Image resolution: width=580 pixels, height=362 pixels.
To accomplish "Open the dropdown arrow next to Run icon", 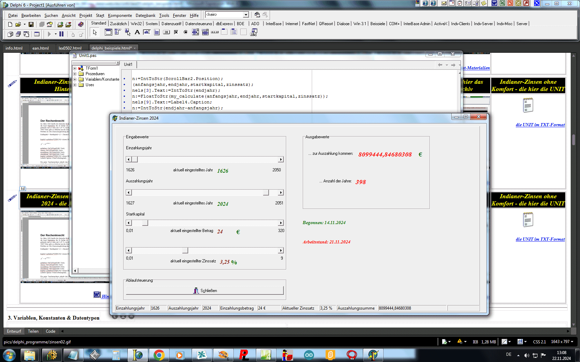I will 56,34.
